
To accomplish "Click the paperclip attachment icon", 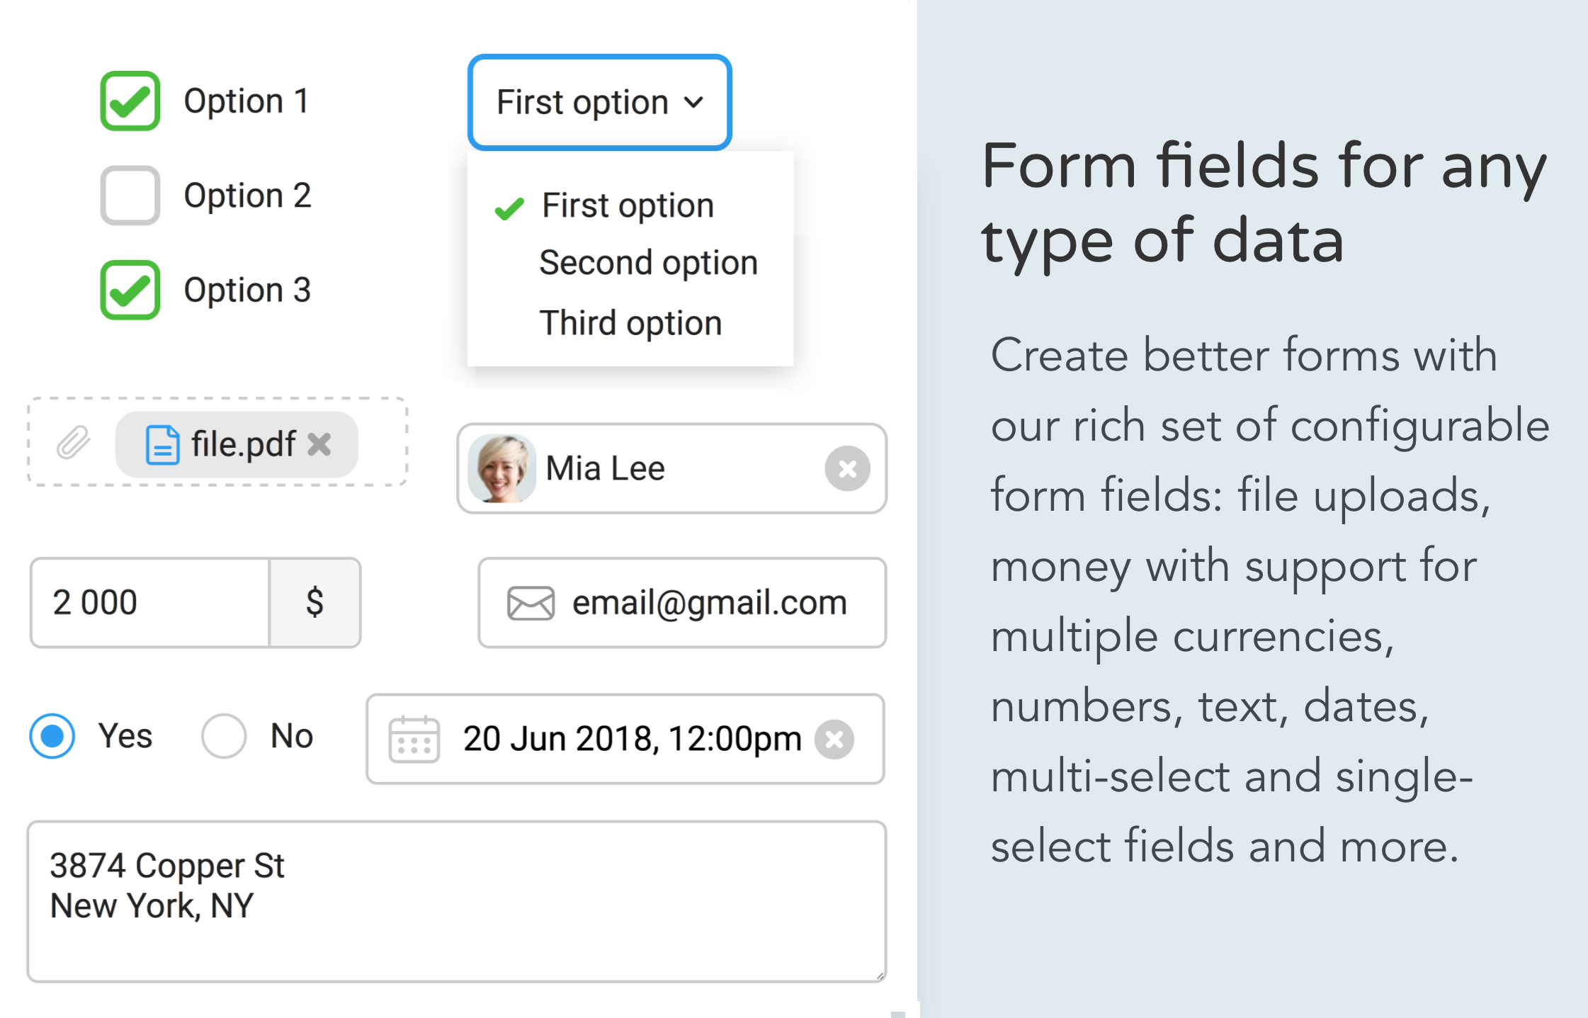I will pyautogui.click(x=73, y=443).
